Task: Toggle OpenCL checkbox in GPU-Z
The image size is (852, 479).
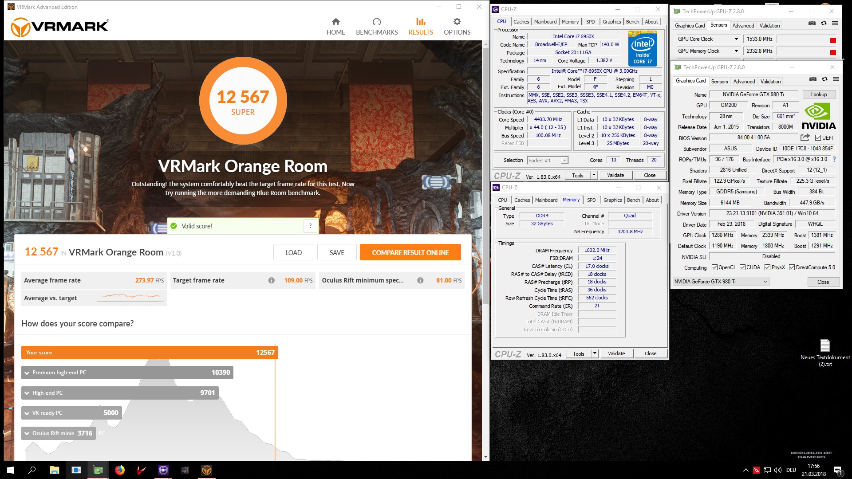Action: pos(714,267)
